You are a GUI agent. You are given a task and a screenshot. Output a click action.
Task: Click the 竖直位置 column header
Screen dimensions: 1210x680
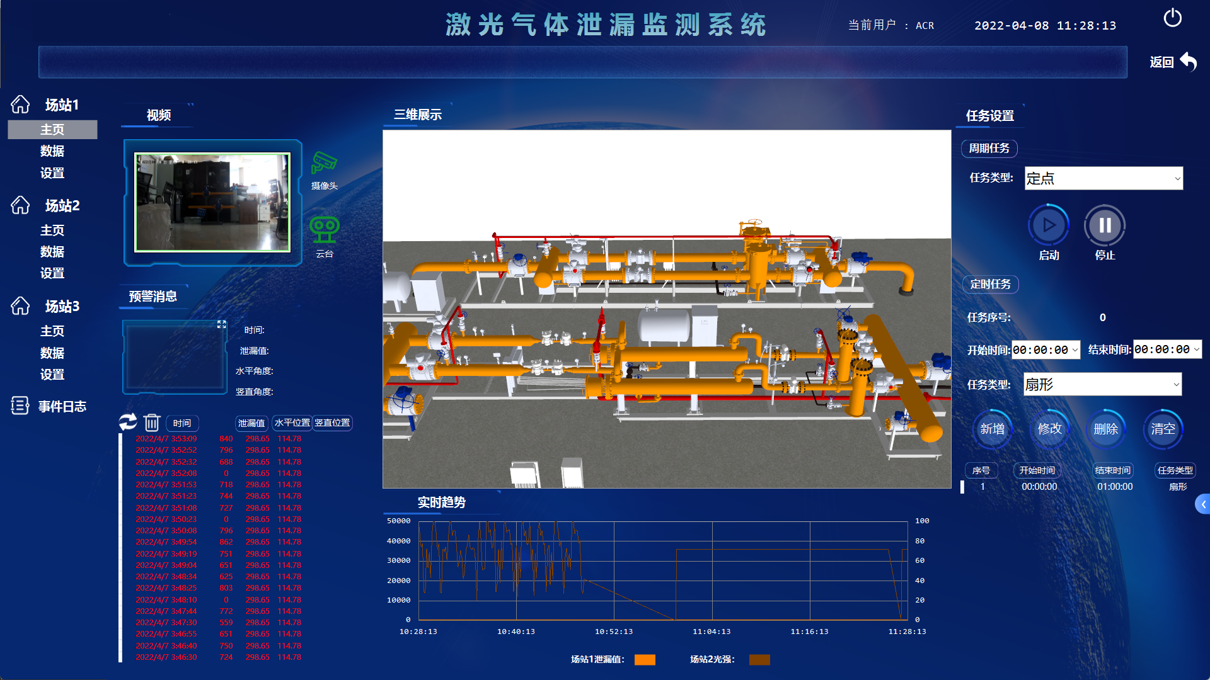[332, 423]
